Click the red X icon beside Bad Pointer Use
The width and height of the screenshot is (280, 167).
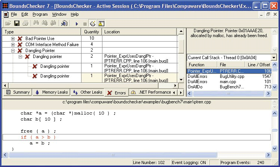click(x=20, y=39)
